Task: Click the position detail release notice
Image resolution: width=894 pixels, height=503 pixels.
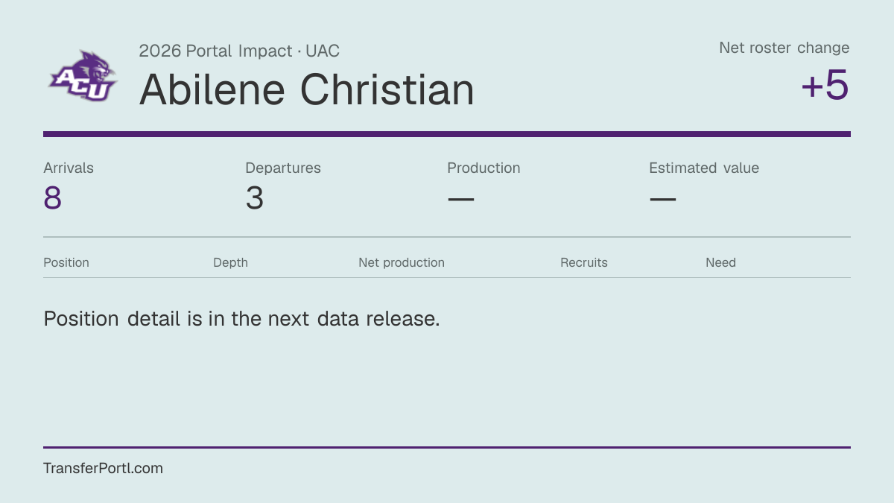Action: point(241,319)
